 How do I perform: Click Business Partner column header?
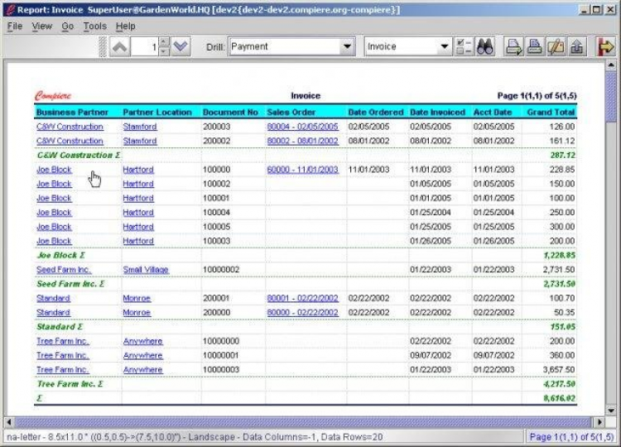click(x=72, y=112)
